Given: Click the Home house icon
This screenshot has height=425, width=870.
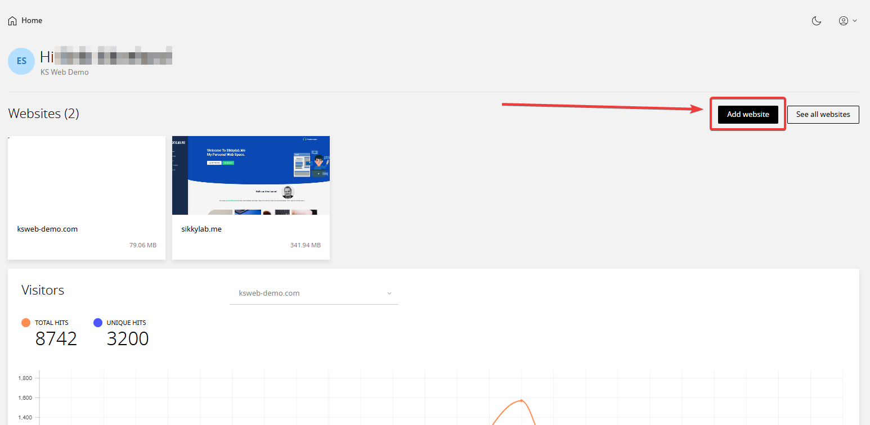Looking at the screenshot, I should (x=12, y=21).
